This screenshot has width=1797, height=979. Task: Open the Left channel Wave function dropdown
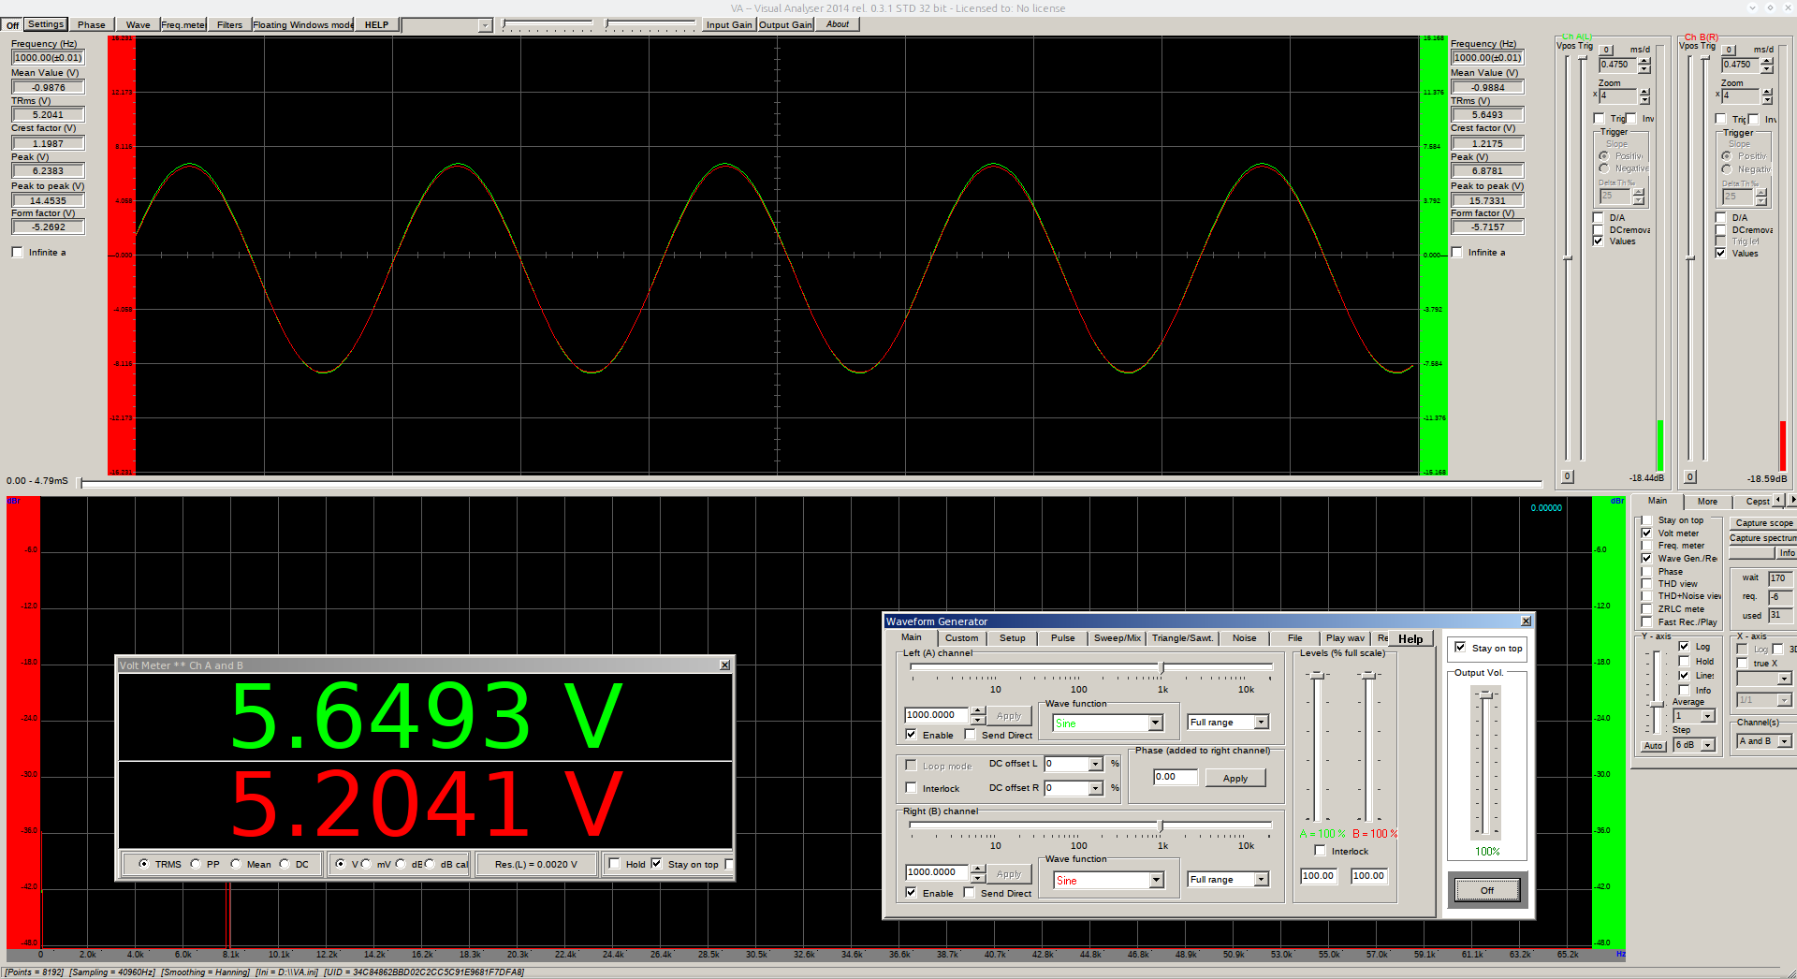[x=1155, y=723]
